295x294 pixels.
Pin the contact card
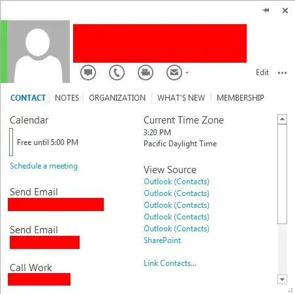click(266, 10)
